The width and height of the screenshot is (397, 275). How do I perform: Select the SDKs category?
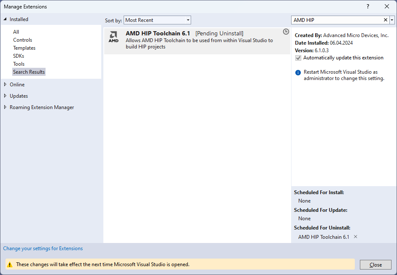click(19, 56)
